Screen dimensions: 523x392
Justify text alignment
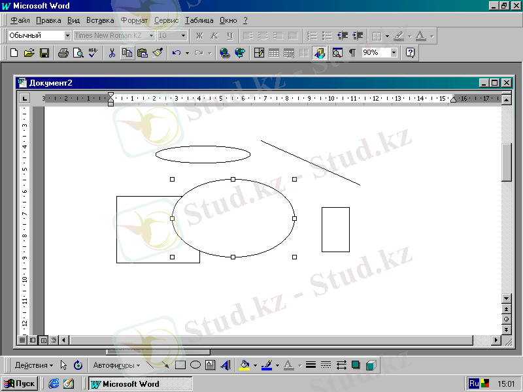pos(293,36)
